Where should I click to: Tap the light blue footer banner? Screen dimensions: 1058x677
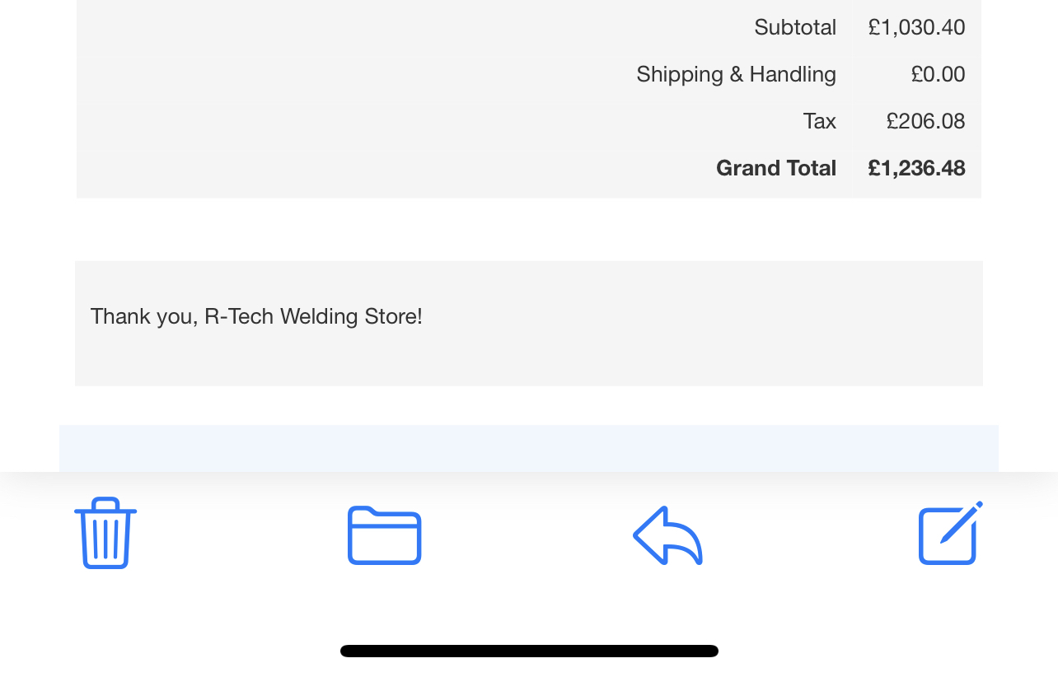coord(529,449)
